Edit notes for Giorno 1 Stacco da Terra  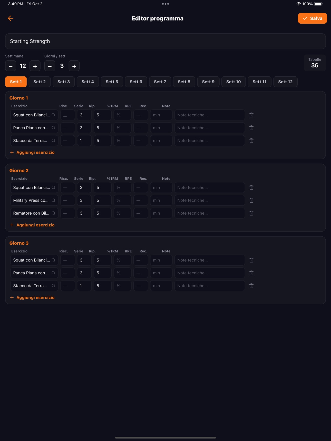pos(210,141)
